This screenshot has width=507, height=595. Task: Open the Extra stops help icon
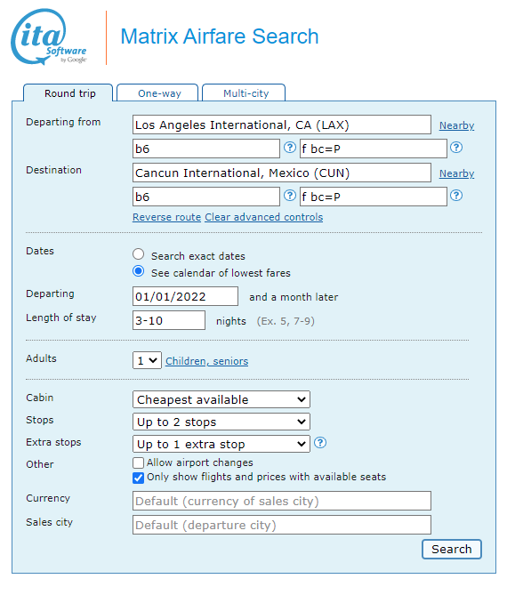click(320, 442)
